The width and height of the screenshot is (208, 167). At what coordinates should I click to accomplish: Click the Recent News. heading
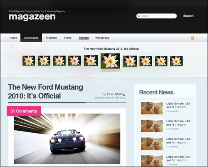click(x=157, y=92)
